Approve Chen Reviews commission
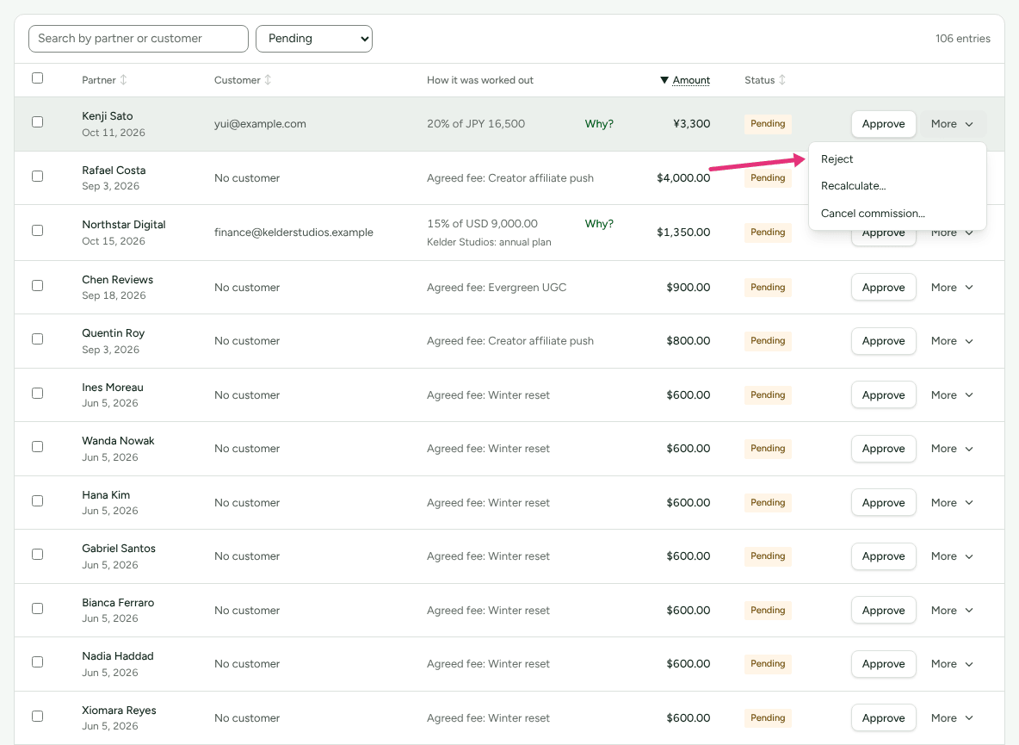The image size is (1019, 745). click(883, 288)
